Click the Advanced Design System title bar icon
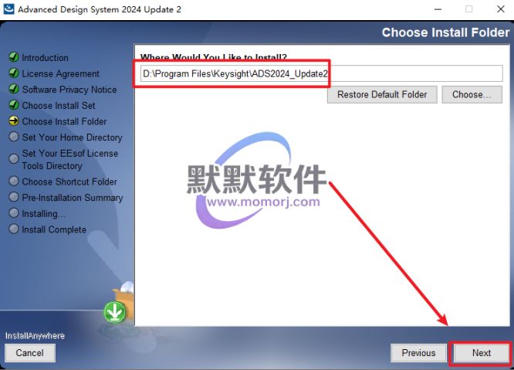Image resolution: width=514 pixels, height=370 pixels. (8, 8)
